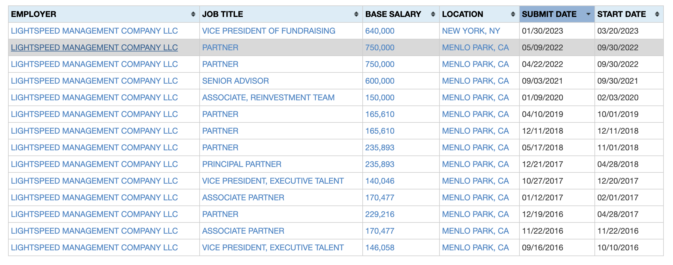Reverse the Submit Date sort arrow

(x=588, y=14)
